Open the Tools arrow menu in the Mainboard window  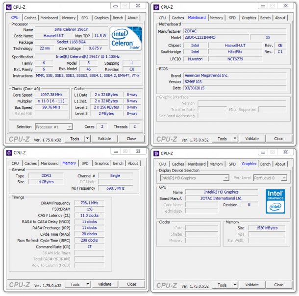(x=235, y=139)
